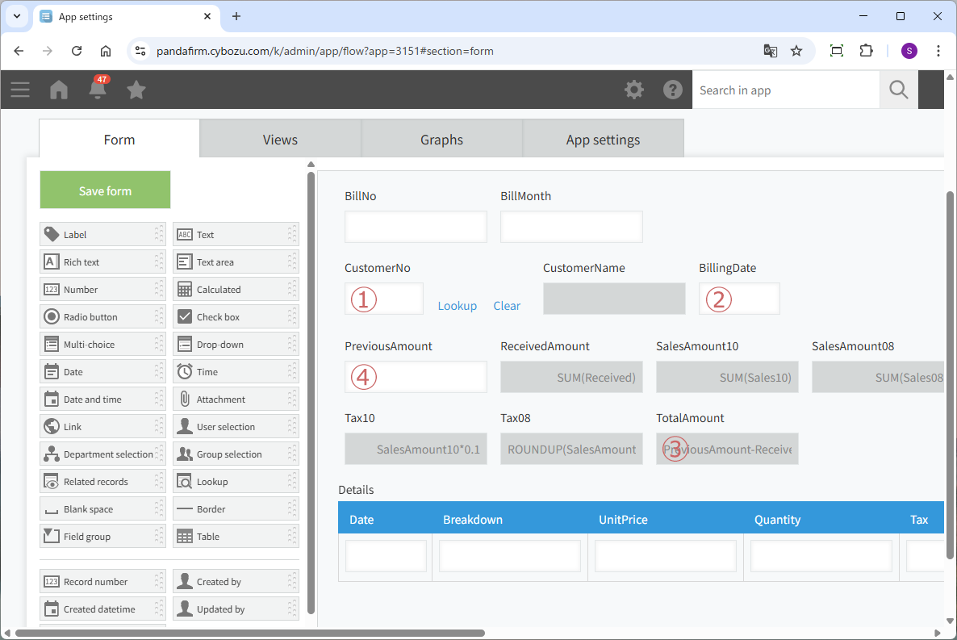Select the Check box field item

click(x=236, y=317)
